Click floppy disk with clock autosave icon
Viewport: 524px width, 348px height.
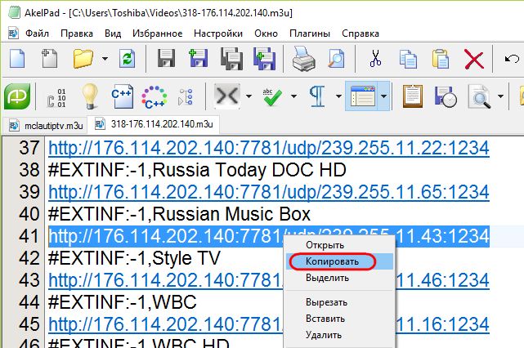point(446,97)
